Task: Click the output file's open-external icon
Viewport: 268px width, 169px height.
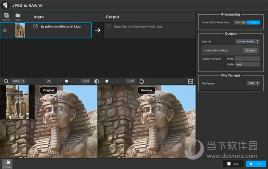Action: click(109, 26)
